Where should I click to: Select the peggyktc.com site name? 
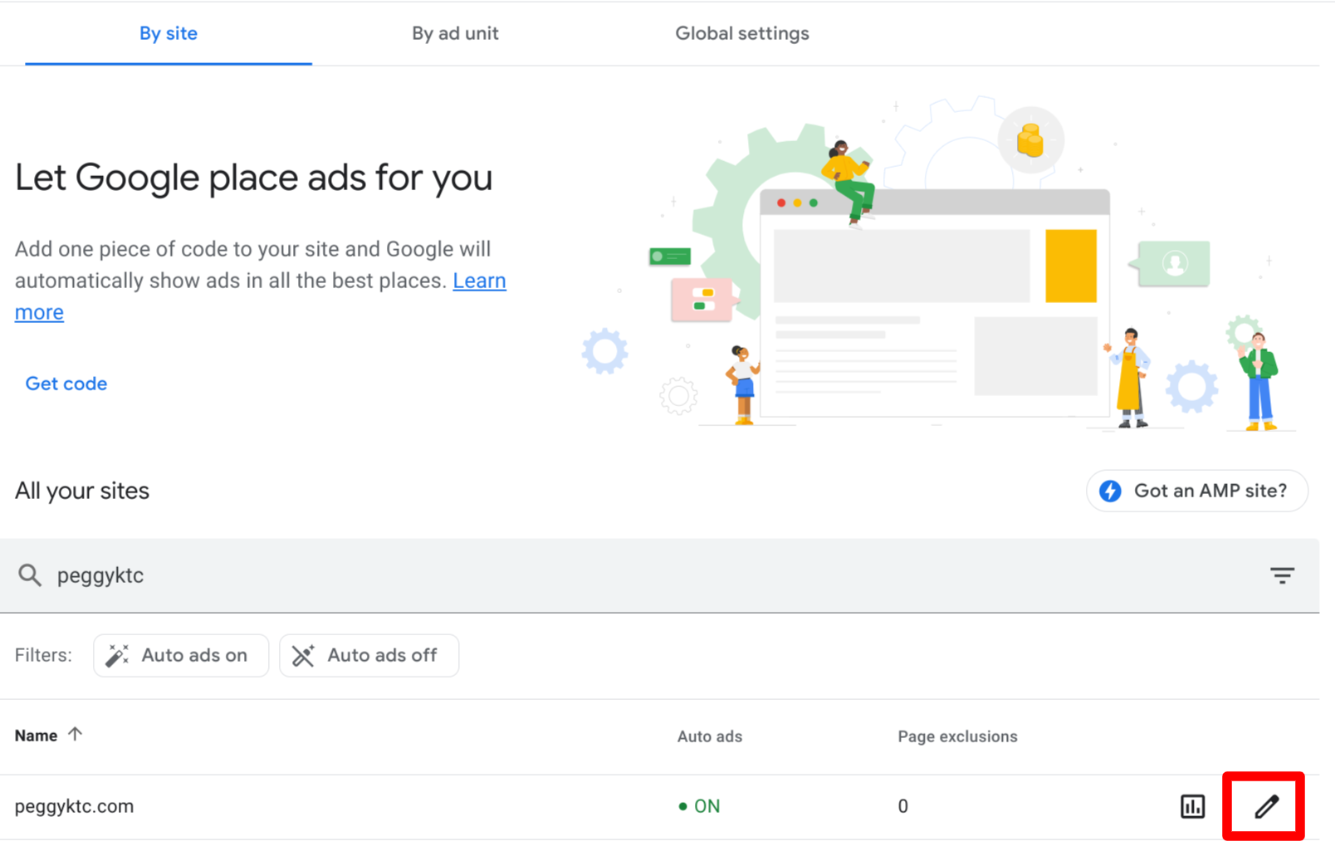pos(74,805)
